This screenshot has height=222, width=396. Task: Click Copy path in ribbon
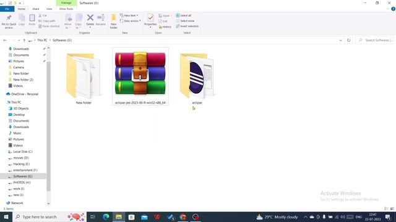pos(47,21)
